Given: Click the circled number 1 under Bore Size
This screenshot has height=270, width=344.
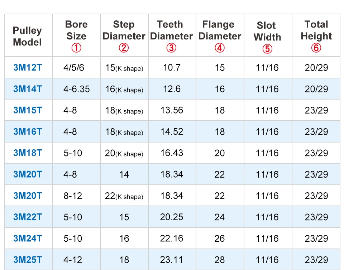Looking at the screenshot, I should pos(76,48).
